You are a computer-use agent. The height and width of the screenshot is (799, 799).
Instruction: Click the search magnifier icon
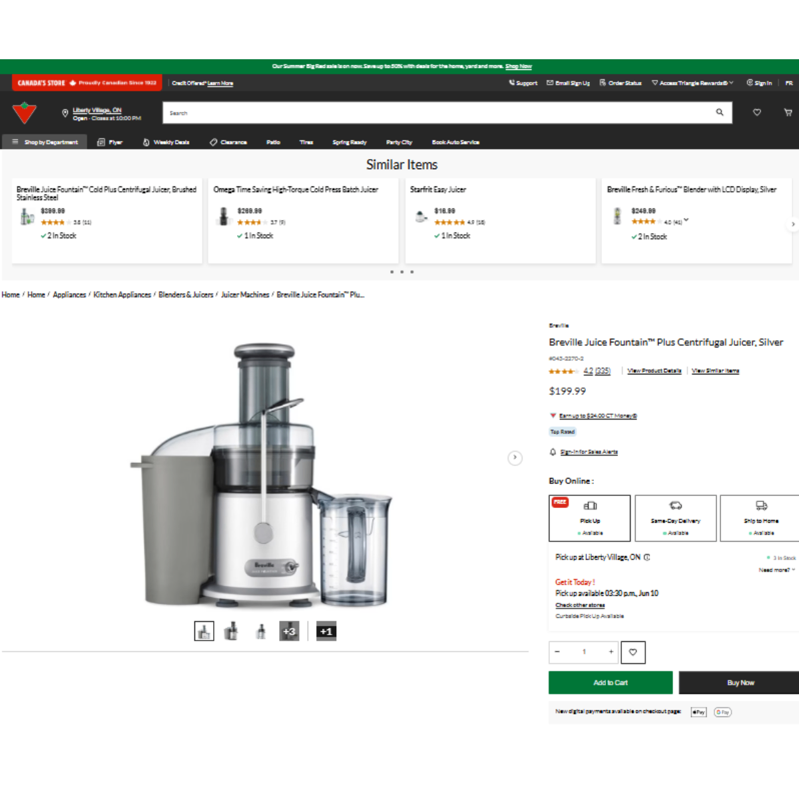click(x=720, y=113)
